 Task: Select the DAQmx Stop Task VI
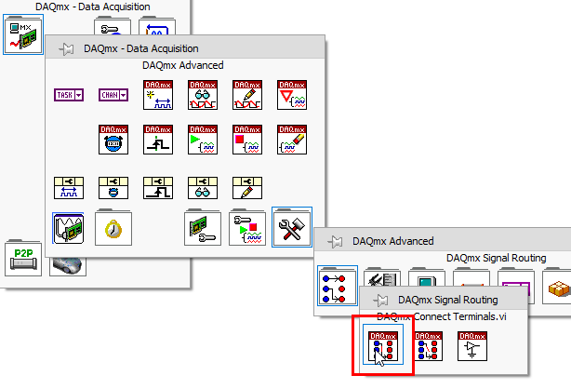tap(247, 140)
